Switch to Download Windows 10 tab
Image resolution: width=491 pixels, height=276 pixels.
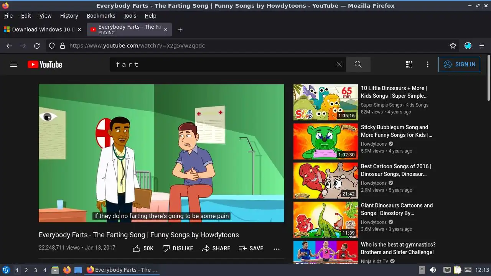[x=43, y=30]
